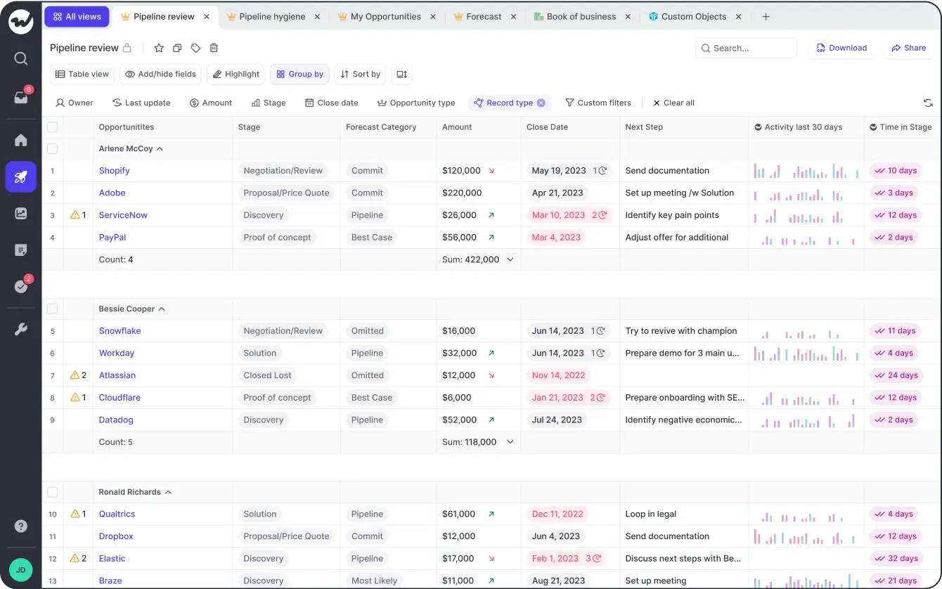Open Custom filters
This screenshot has width=942, height=589.
pos(598,103)
